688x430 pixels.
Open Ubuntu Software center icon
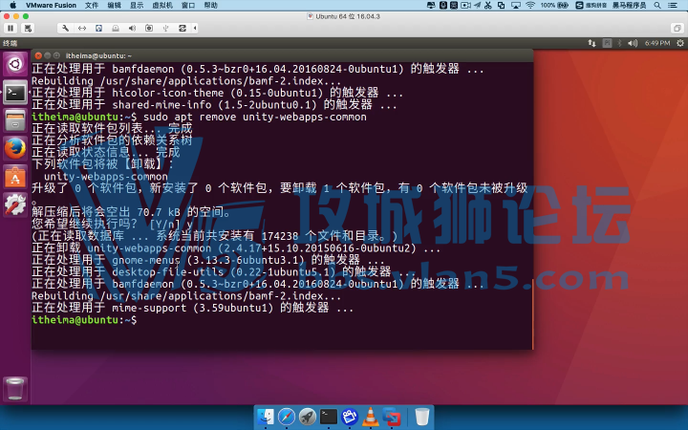(x=15, y=177)
